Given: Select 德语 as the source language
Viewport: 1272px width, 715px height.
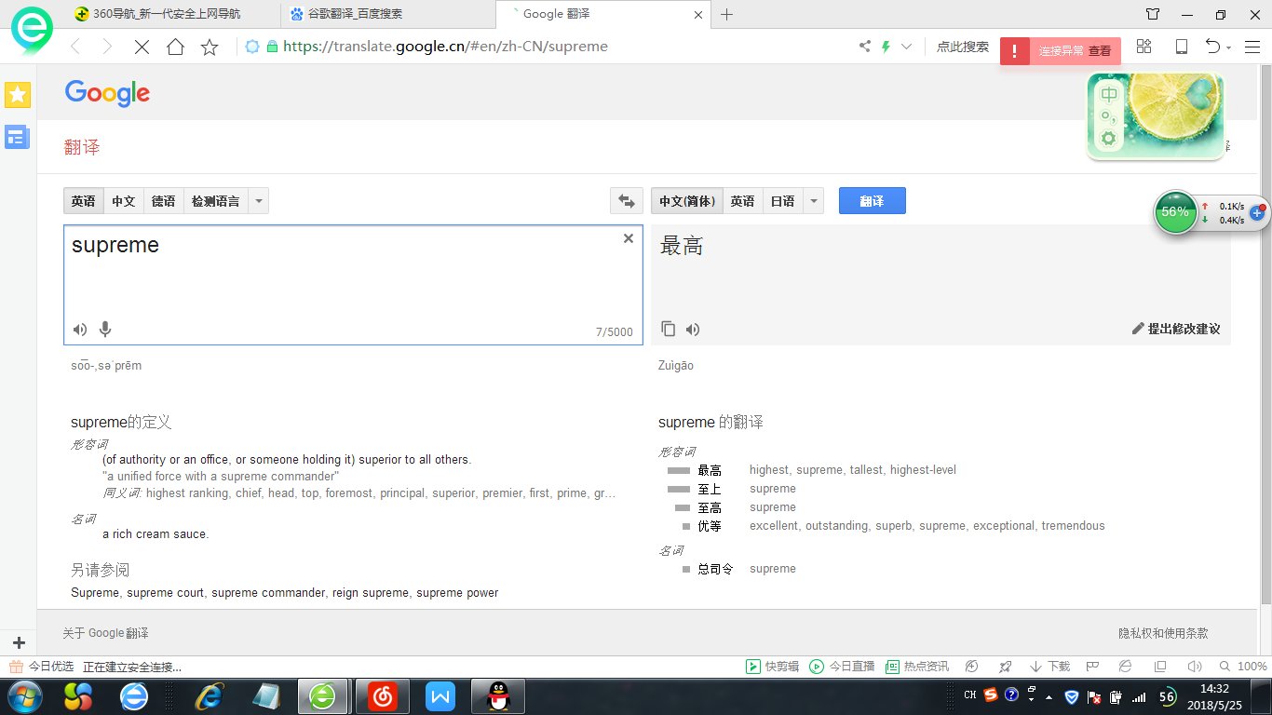Looking at the screenshot, I should pyautogui.click(x=164, y=200).
